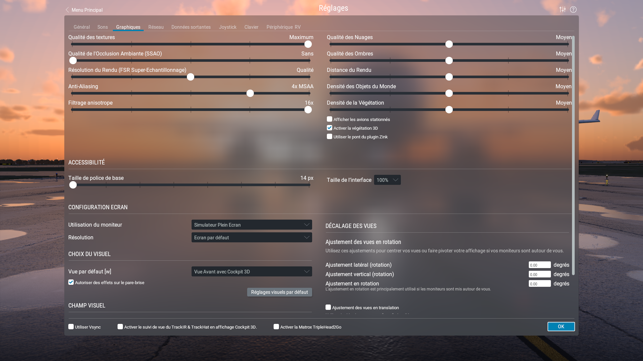Check Activer la Matrox TripleHead2Go
The width and height of the screenshot is (643, 361).
[x=276, y=327]
